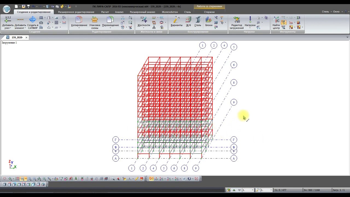Click Загр.: 1 / 1 status bar entry

pyautogui.click(x=339, y=190)
